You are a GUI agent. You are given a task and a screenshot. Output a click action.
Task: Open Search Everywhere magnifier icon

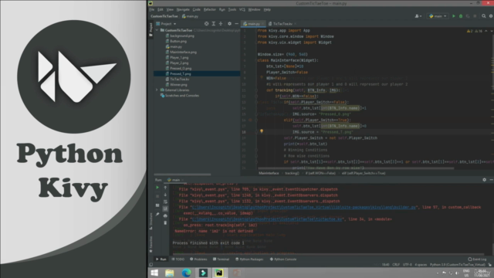tap(484, 16)
